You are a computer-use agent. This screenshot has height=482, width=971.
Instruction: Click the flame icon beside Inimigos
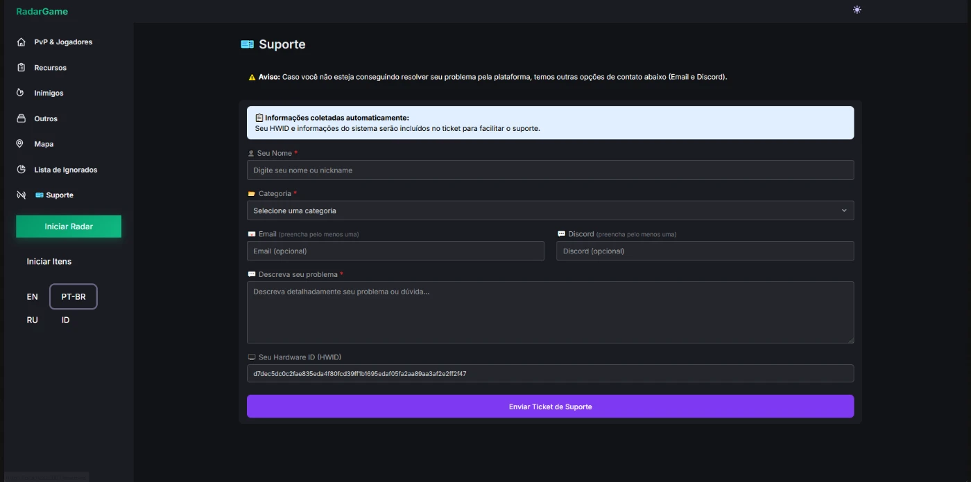[x=21, y=93]
